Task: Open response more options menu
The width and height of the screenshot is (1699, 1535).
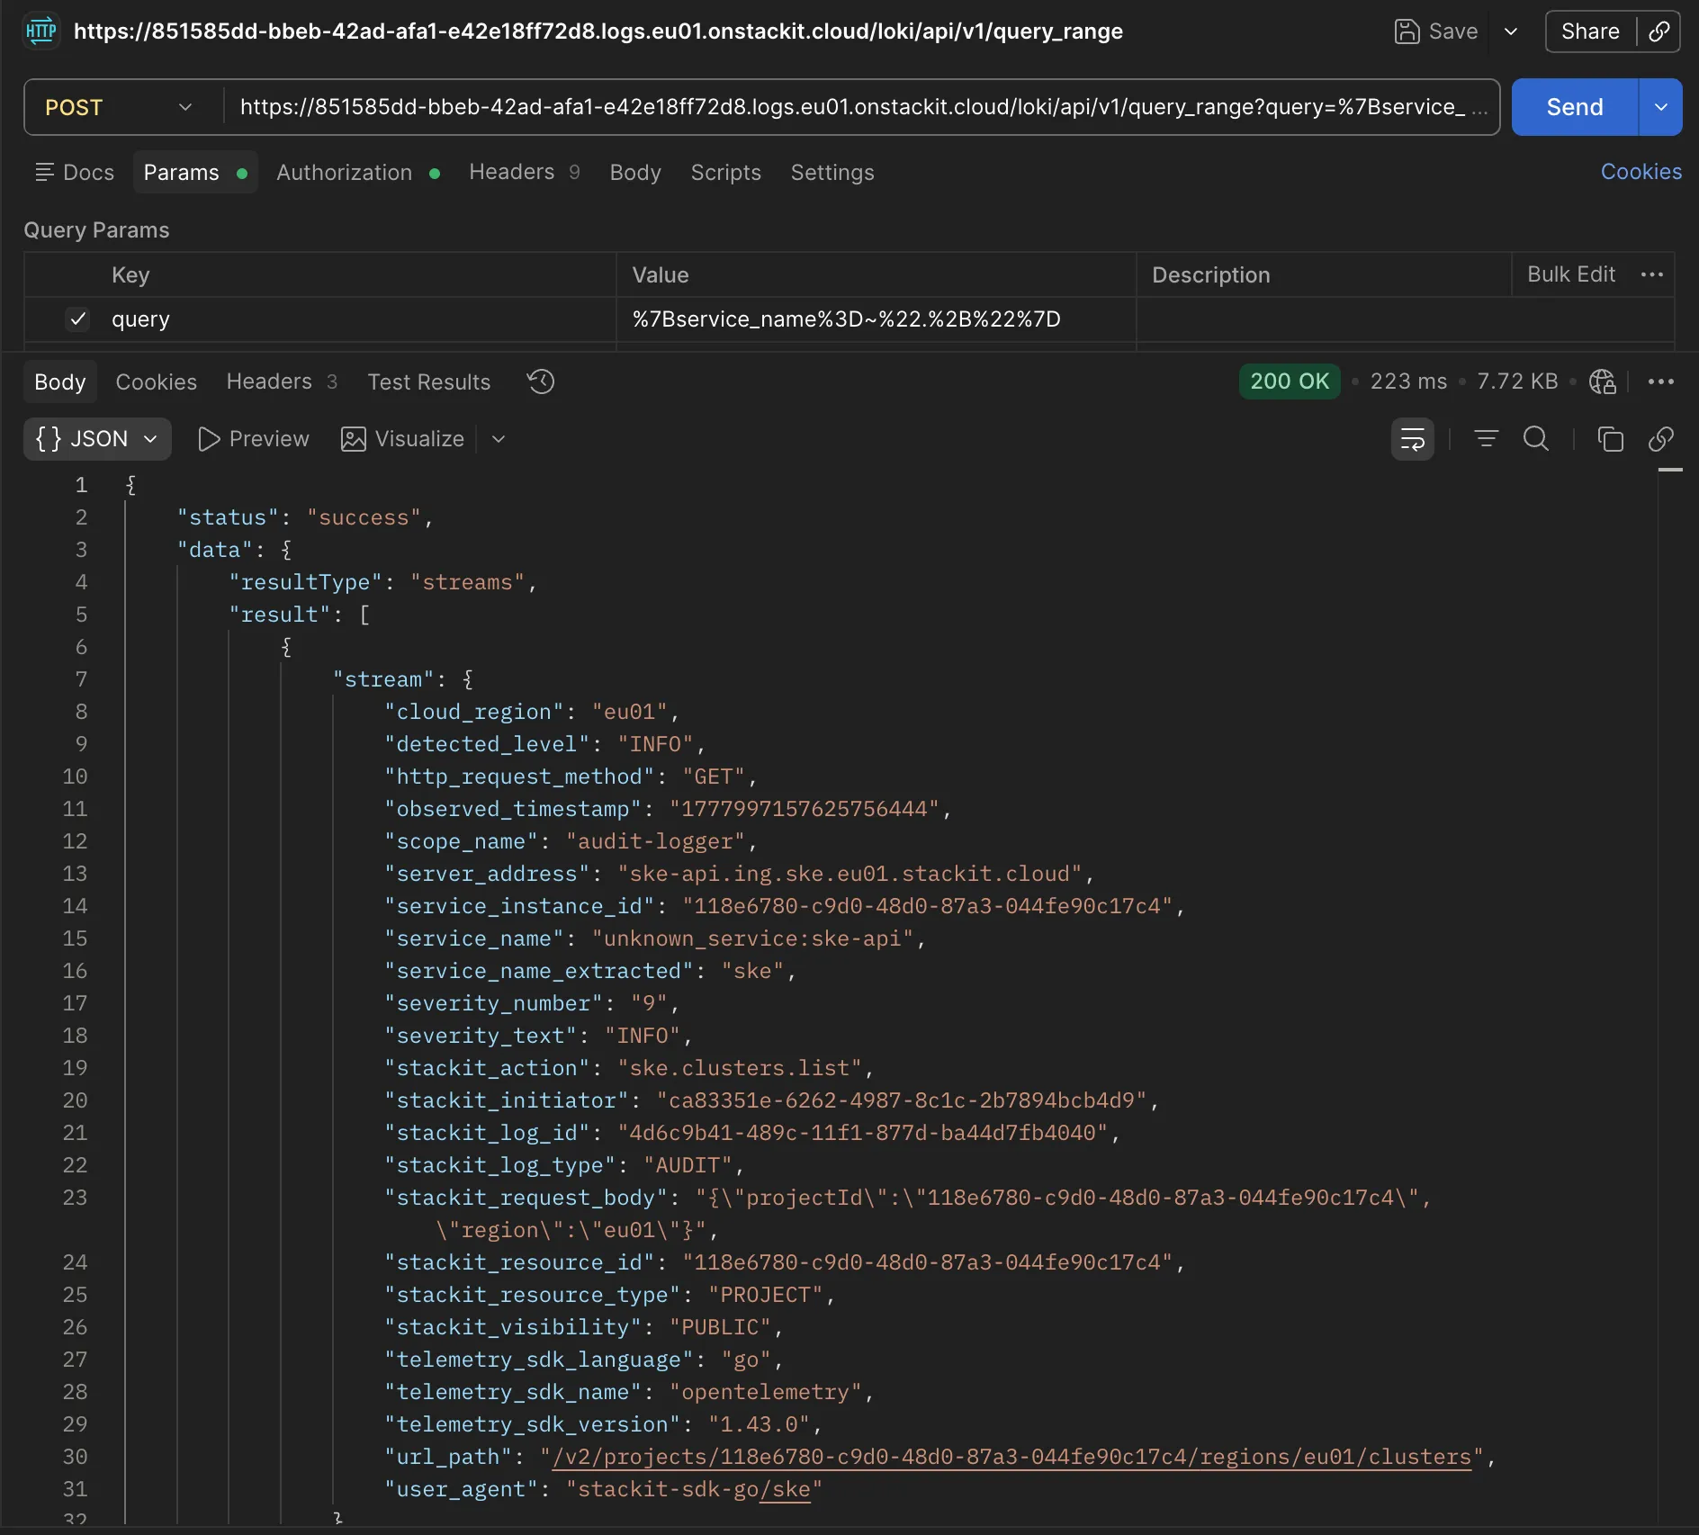Action: (x=1661, y=382)
